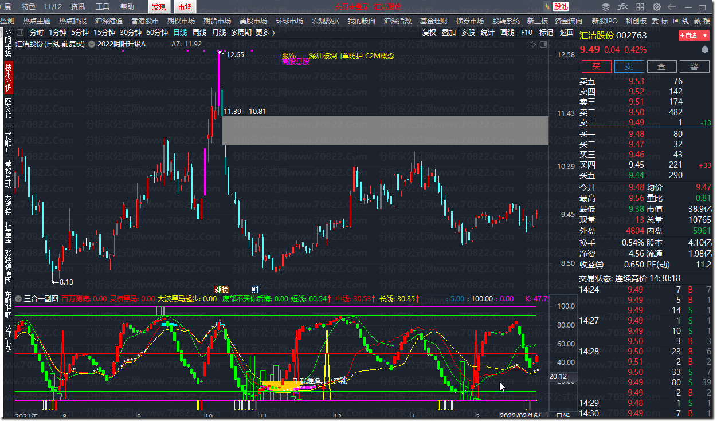Click 返回 return button in chart toolbar
The width and height of the screenshot is (717, 422).
566,33
